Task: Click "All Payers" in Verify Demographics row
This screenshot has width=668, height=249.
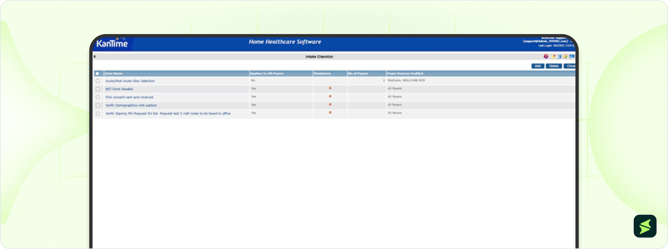Action: 395,105
